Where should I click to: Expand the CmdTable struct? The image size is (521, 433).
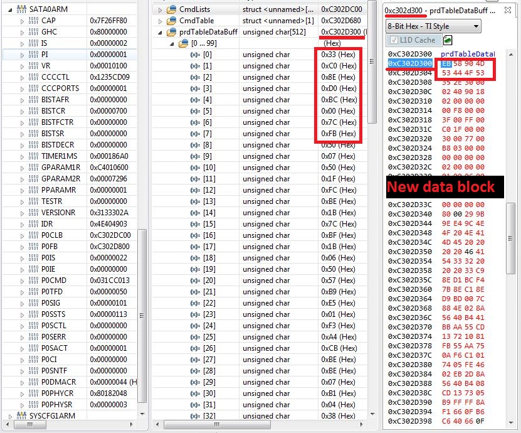coord(160,21)
